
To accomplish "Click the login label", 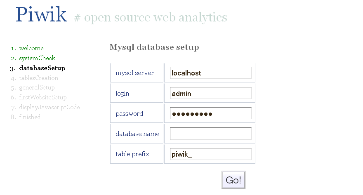I will pyautogui.click(x=123, y=94).
